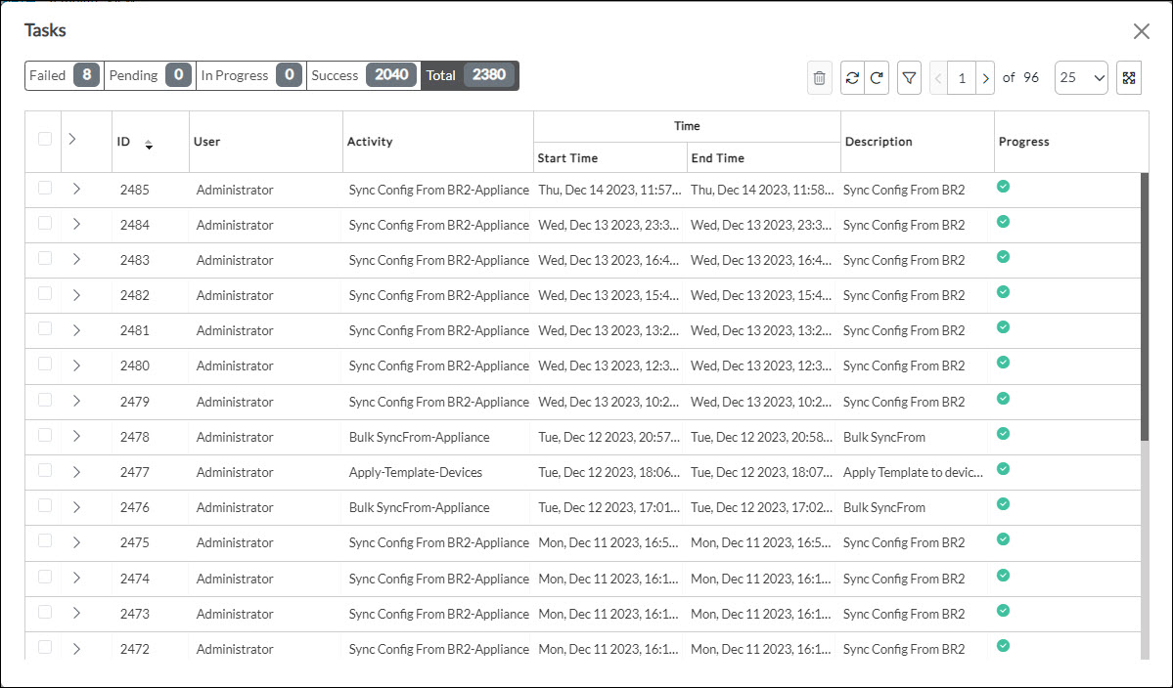Screen dimensions: 1173x688
Task: Click the two-arrow auto-refresh icon
Action: [852, 78]
